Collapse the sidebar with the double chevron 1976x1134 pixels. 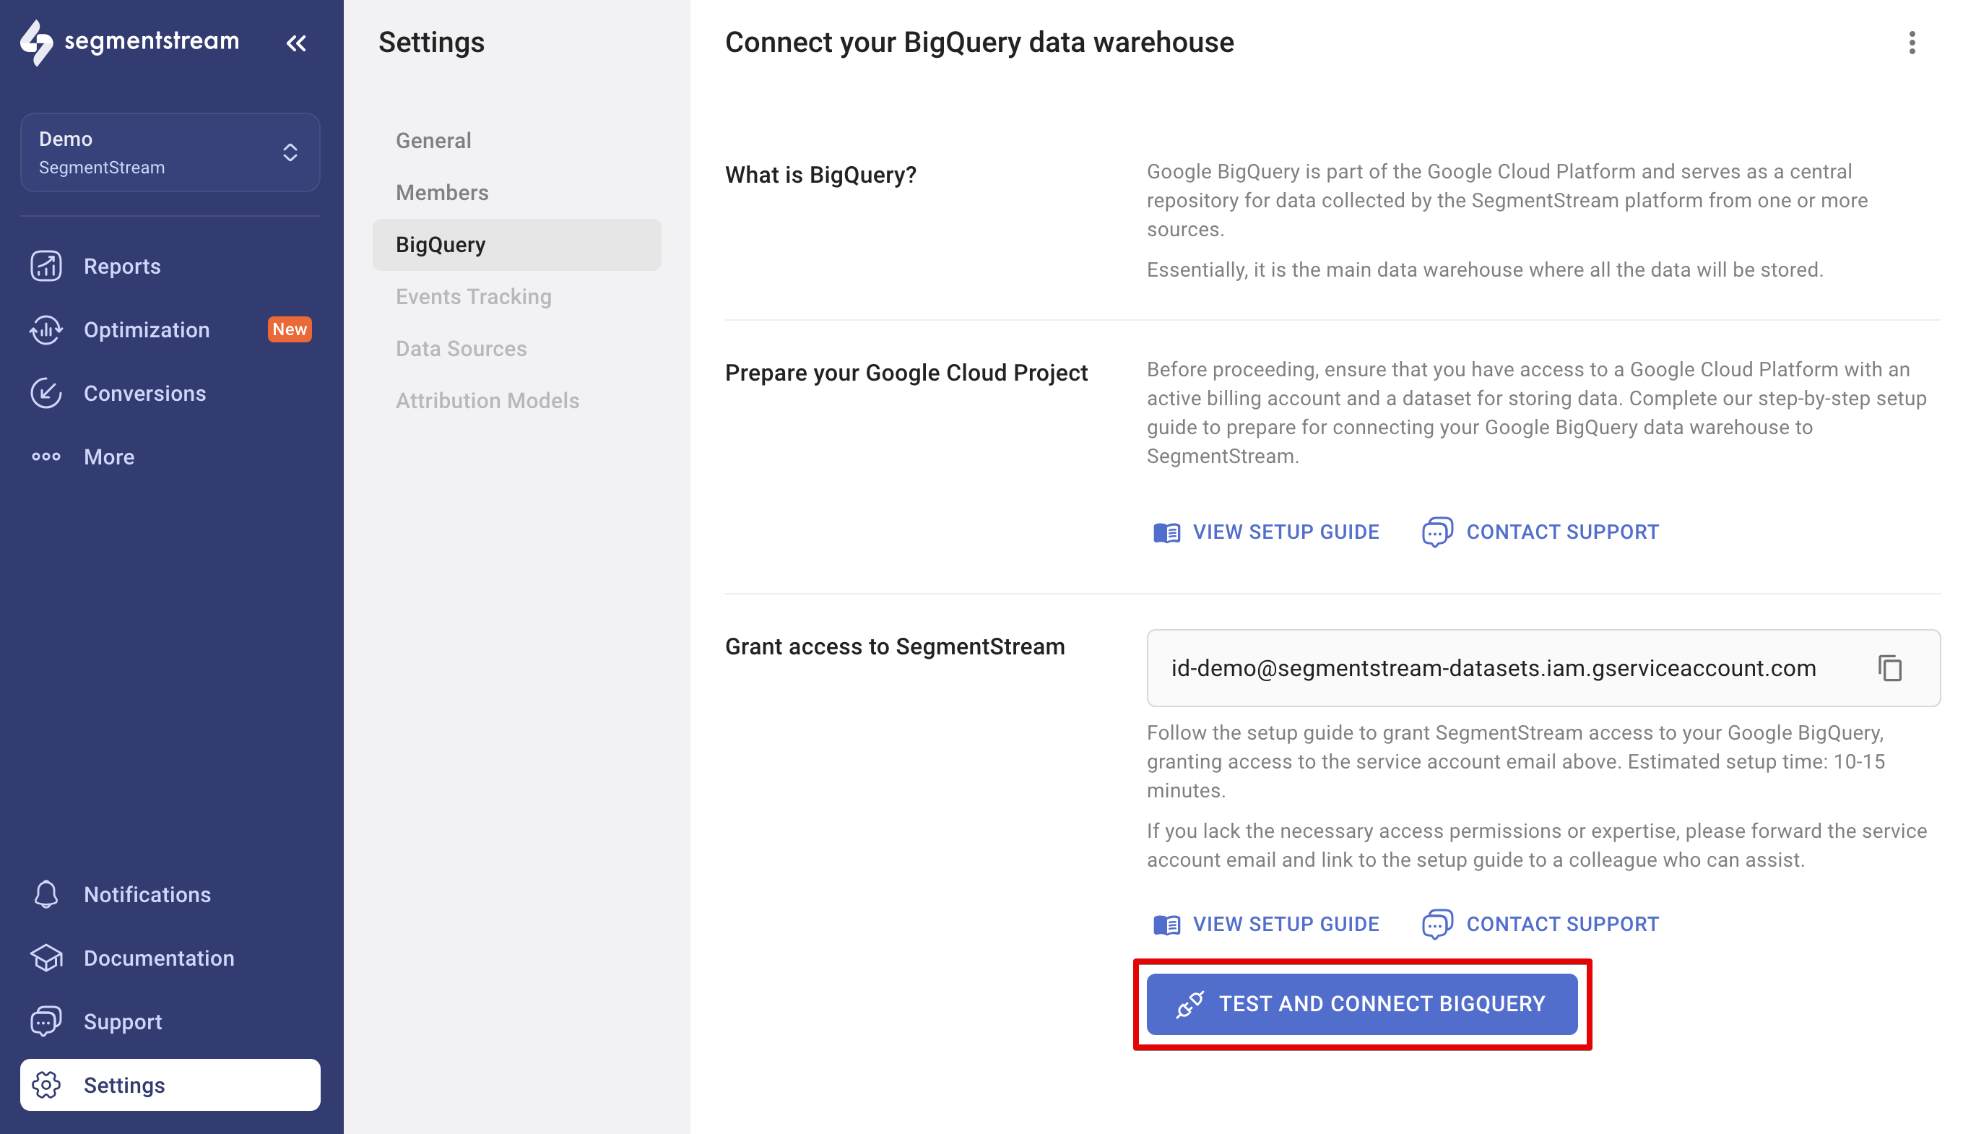click(296, 43)
